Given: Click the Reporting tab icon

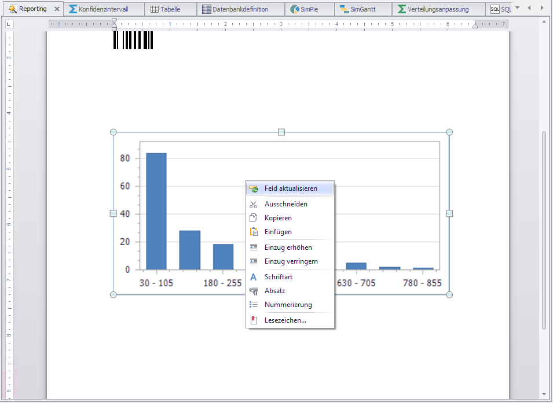Looking at the screenshot, I should [x=13, y=9].
